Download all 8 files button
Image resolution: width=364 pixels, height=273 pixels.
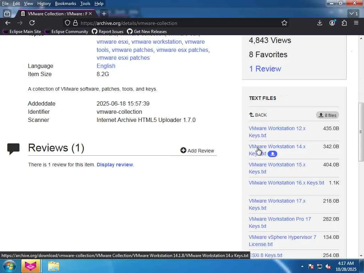[327, 115]
